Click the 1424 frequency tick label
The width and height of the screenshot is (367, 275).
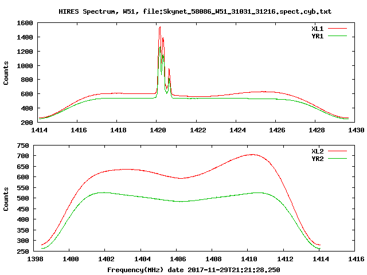click(237, 130)
